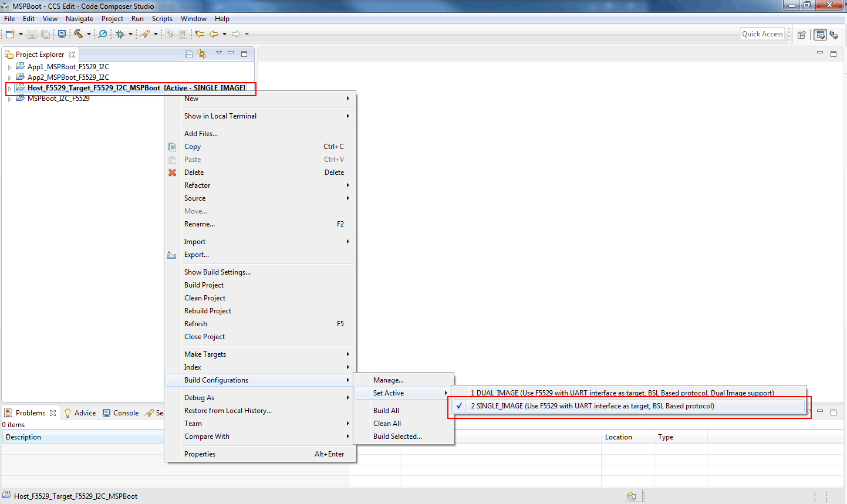Viewport: 847px width, 504px height.
Task: Open the Project menu
Action: tap(112, 19)
